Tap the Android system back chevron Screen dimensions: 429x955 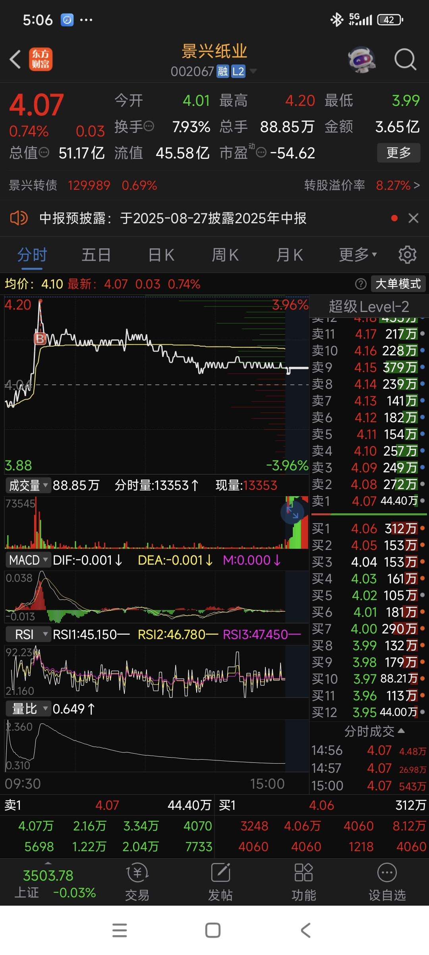[x=305, y=930]
